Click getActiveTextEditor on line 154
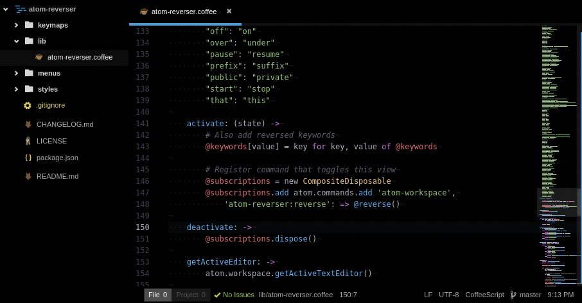Image resolution: width=582 pixels, height=303 pixels. [319, 274]
